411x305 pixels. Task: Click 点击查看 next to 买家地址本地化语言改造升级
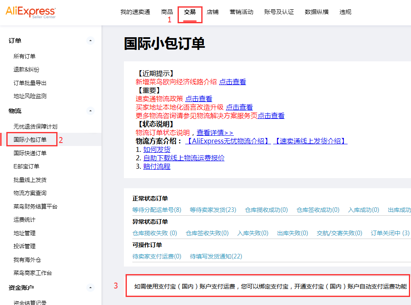(x=239, y=107)
